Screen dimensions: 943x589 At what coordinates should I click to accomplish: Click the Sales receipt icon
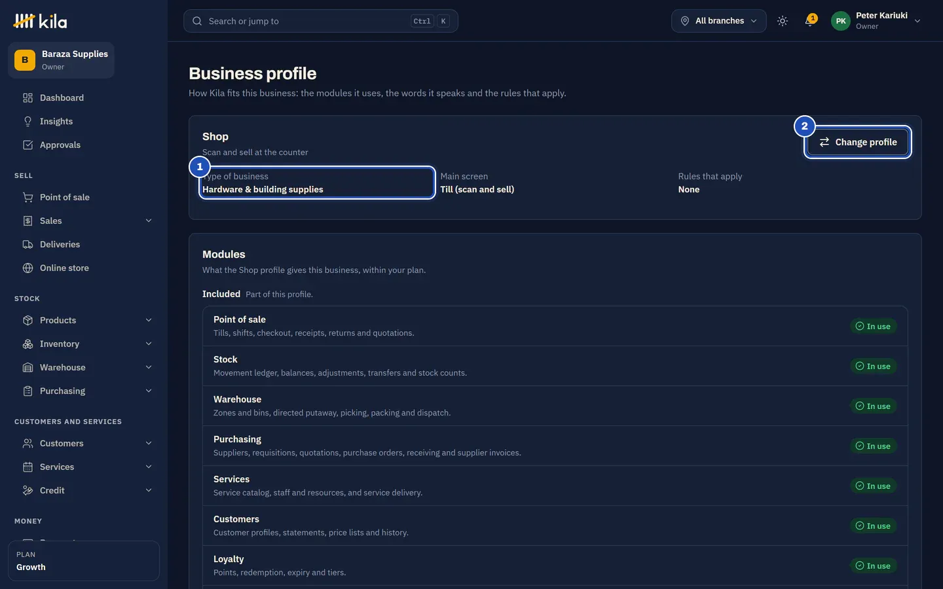pos(28,221)
